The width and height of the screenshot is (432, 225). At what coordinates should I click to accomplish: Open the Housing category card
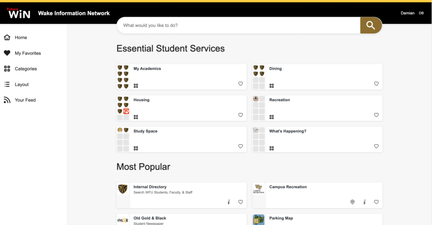[x=181, y=108]
